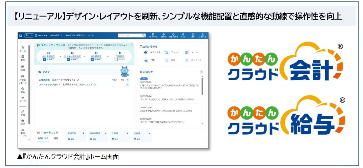Open the ヘルプ lightbulb icon
The width and height of the screenshot is (363, 168).
(x=183, y=35)
